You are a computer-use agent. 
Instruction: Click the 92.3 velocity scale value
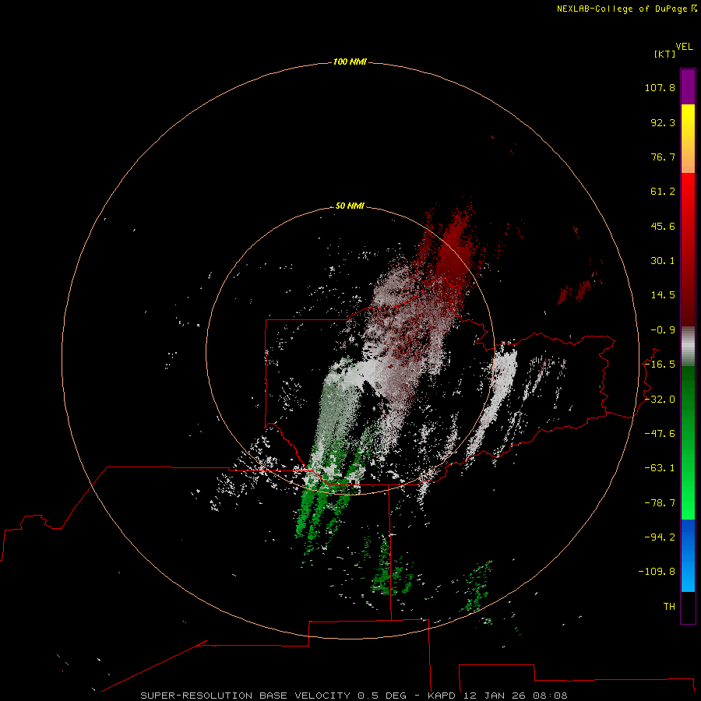click(663, 122)
